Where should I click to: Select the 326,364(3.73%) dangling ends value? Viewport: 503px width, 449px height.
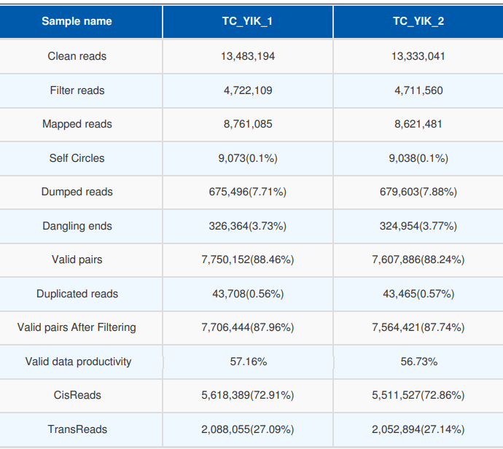coord(247,226)
